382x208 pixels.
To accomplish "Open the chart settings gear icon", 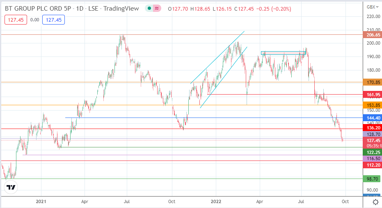I will tap(376, 202).
